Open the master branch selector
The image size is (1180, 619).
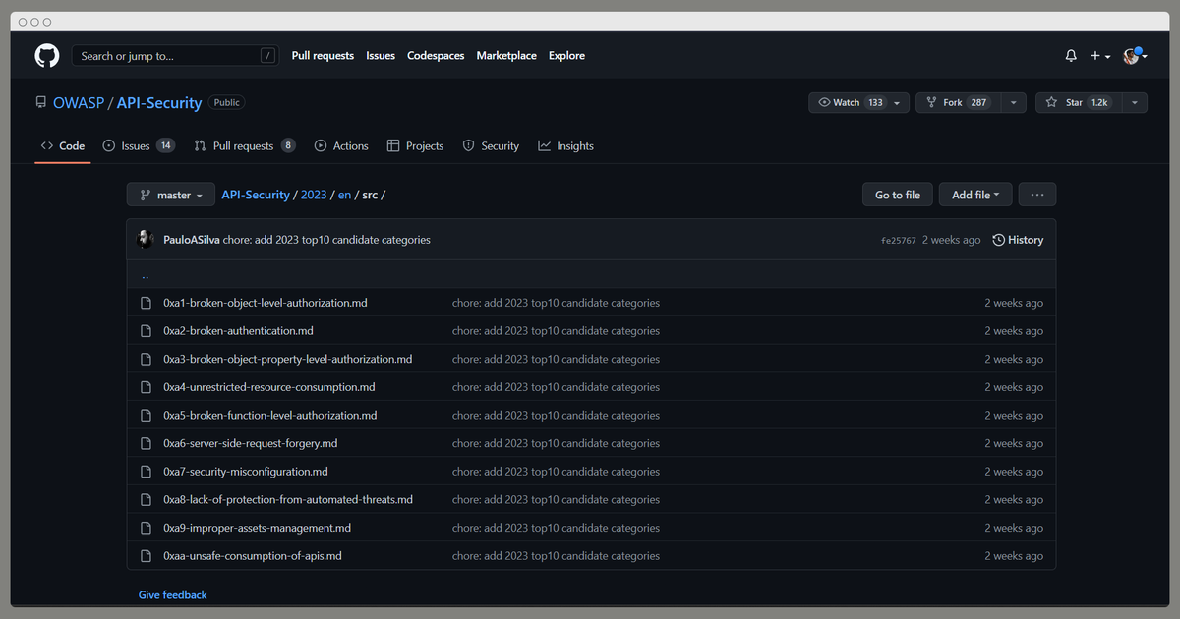171,195
